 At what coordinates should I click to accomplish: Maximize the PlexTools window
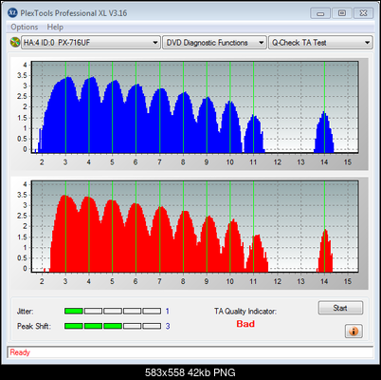pos(341,13)
